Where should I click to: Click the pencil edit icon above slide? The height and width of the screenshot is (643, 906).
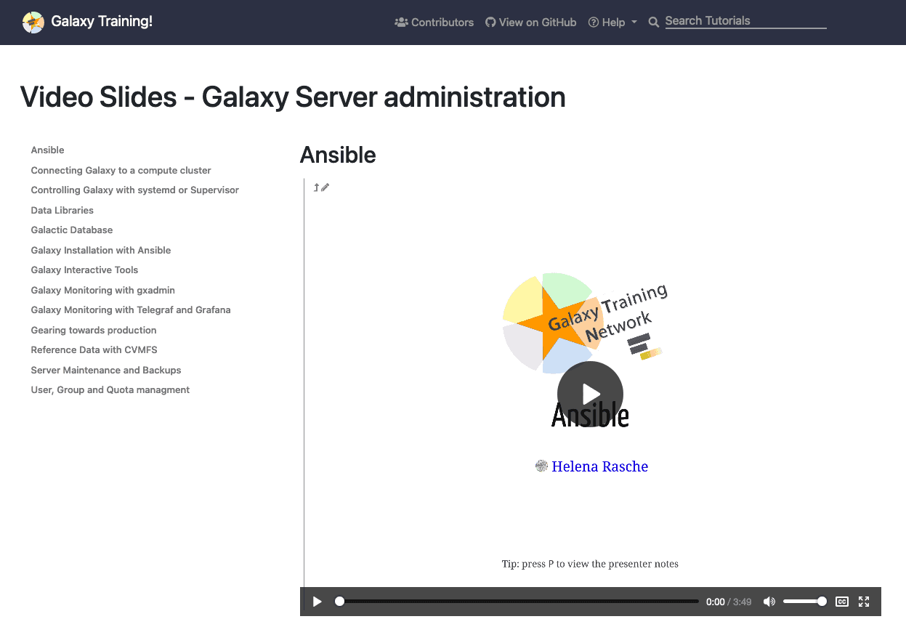tap(325, 187)
